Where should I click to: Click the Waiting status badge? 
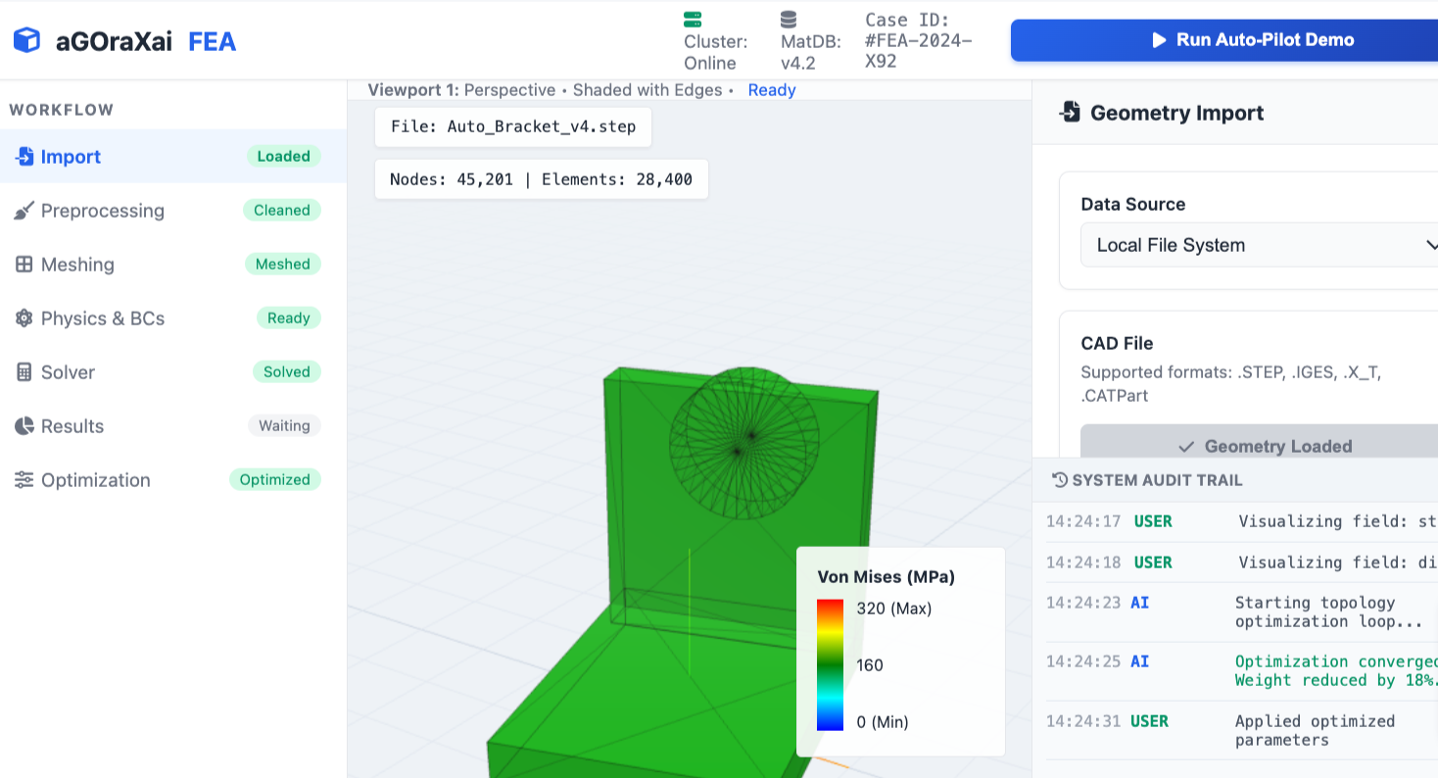point(284,426)
